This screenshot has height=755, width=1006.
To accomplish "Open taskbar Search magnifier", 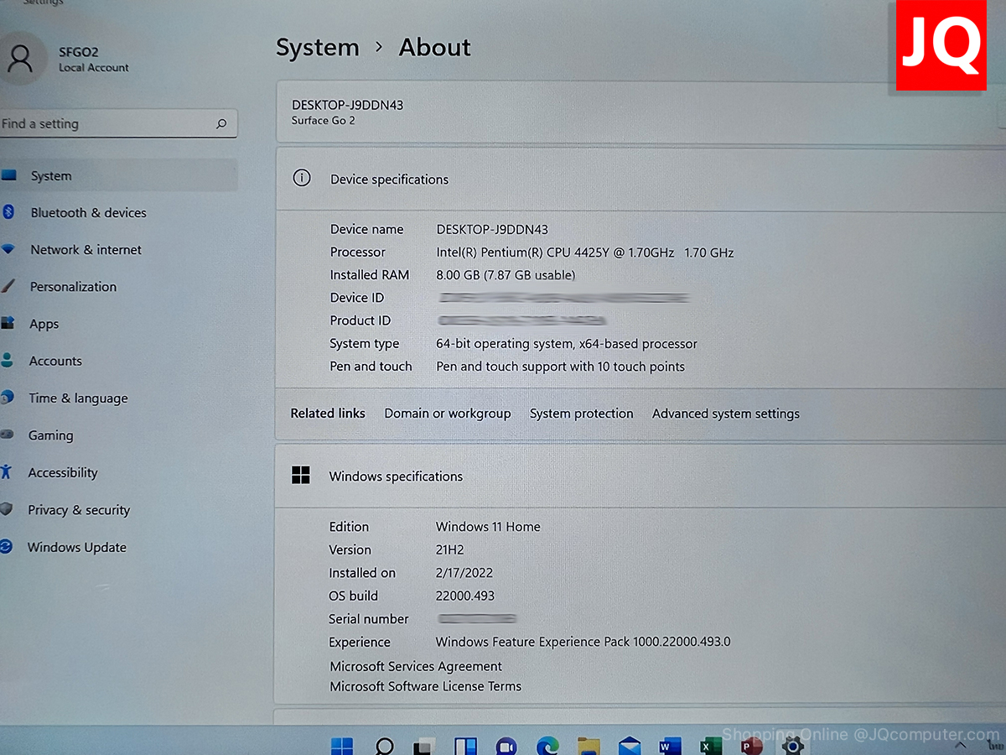I will pos(384,746).
